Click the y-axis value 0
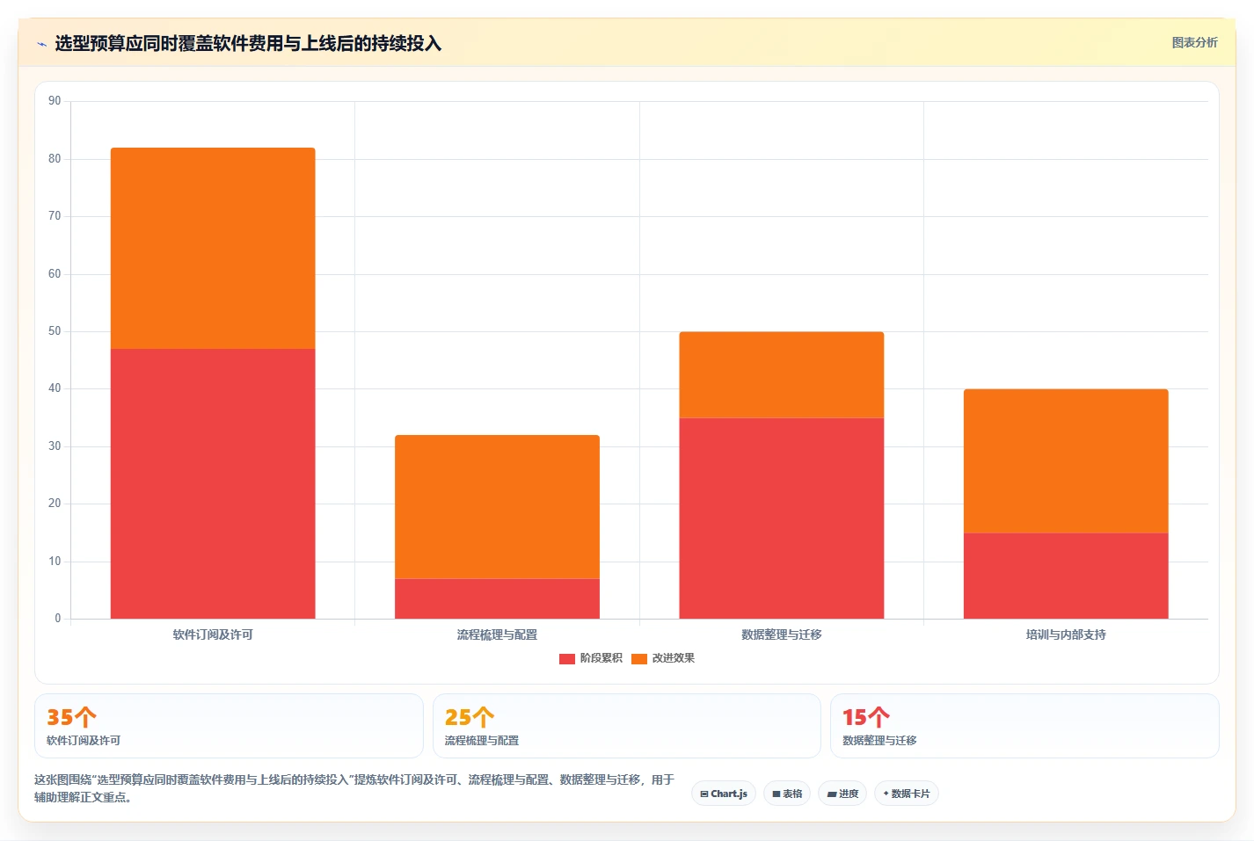 pyautogui.click(x=58, y=619)
